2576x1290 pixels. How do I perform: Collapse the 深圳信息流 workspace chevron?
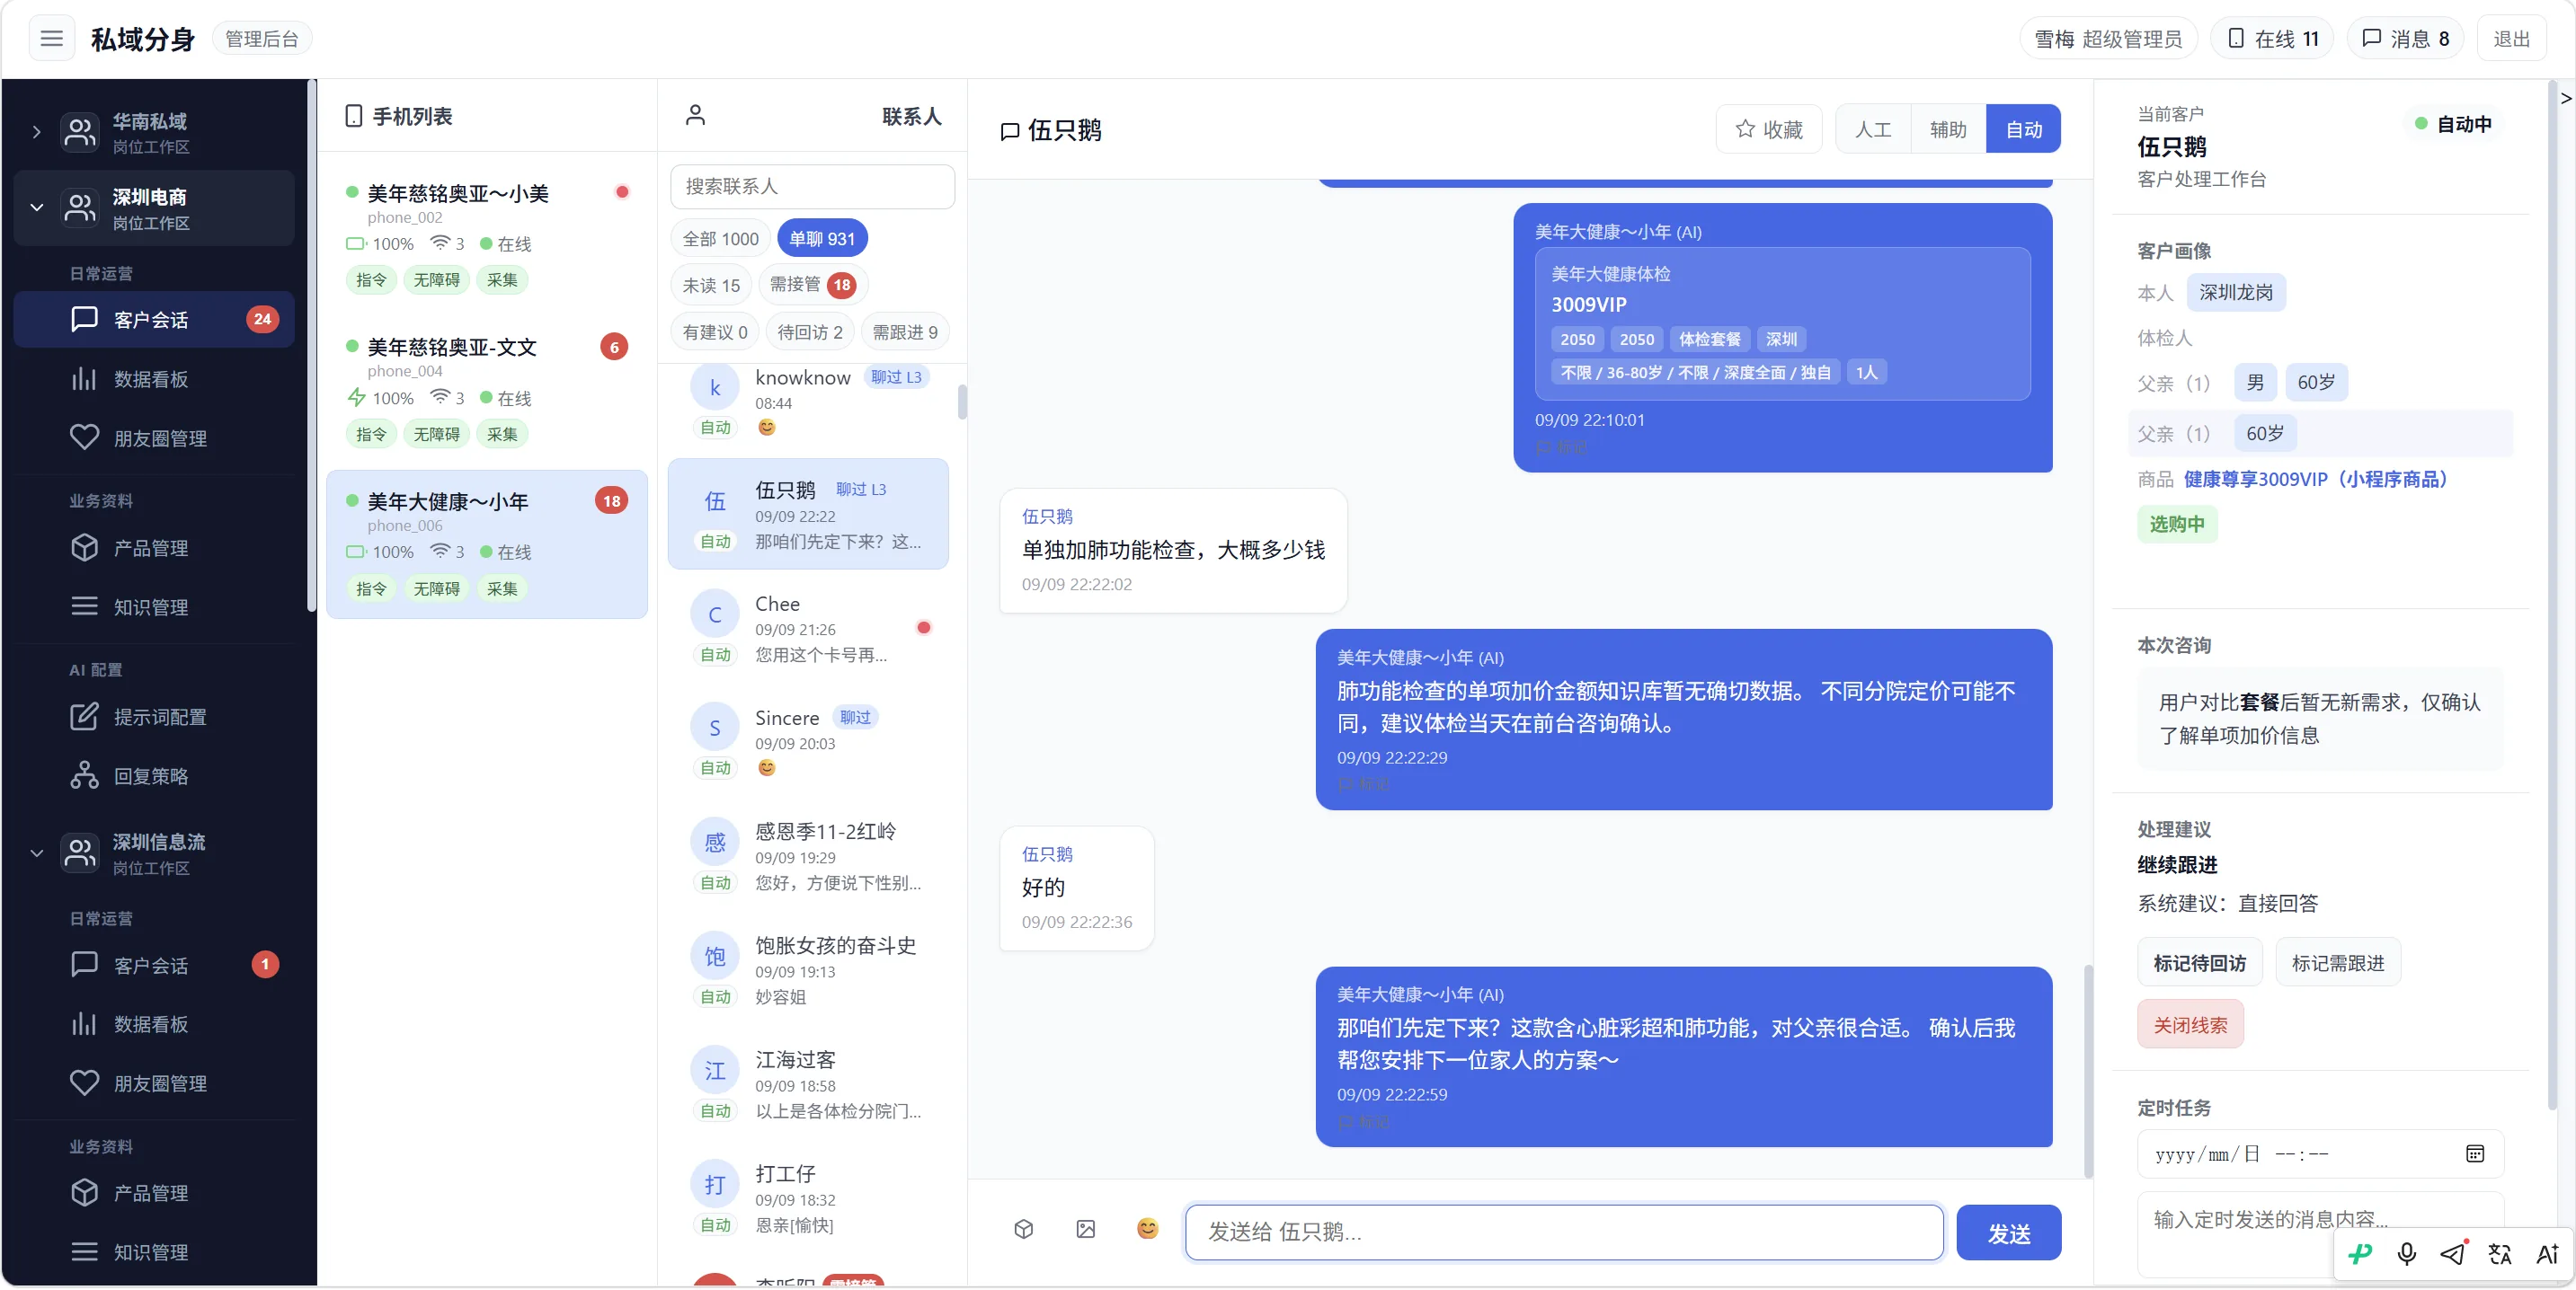point(37,853)
